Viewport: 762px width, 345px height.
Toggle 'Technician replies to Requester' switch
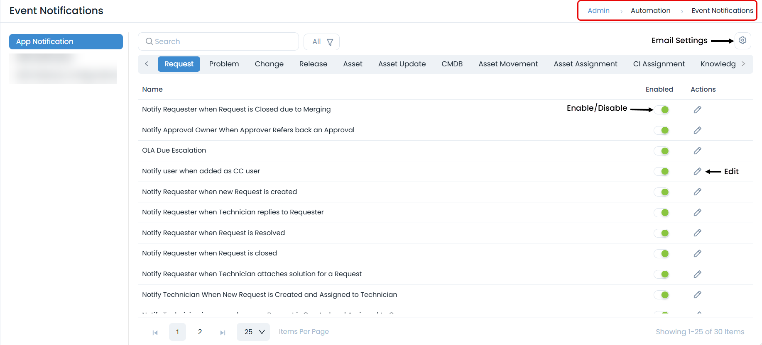point(662,212)
